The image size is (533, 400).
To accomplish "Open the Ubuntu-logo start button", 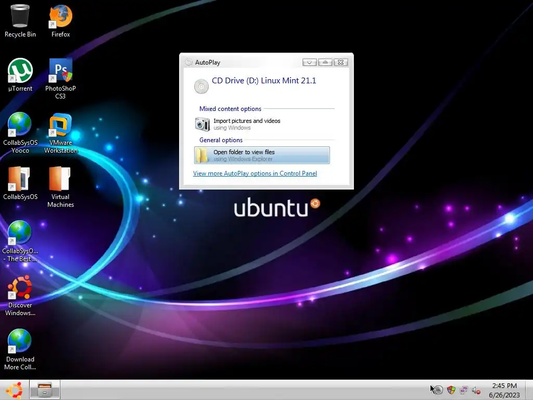I will click(x=14, y=390).
